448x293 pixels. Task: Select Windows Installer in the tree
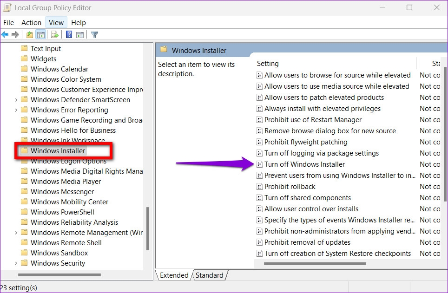pos(58,150)
